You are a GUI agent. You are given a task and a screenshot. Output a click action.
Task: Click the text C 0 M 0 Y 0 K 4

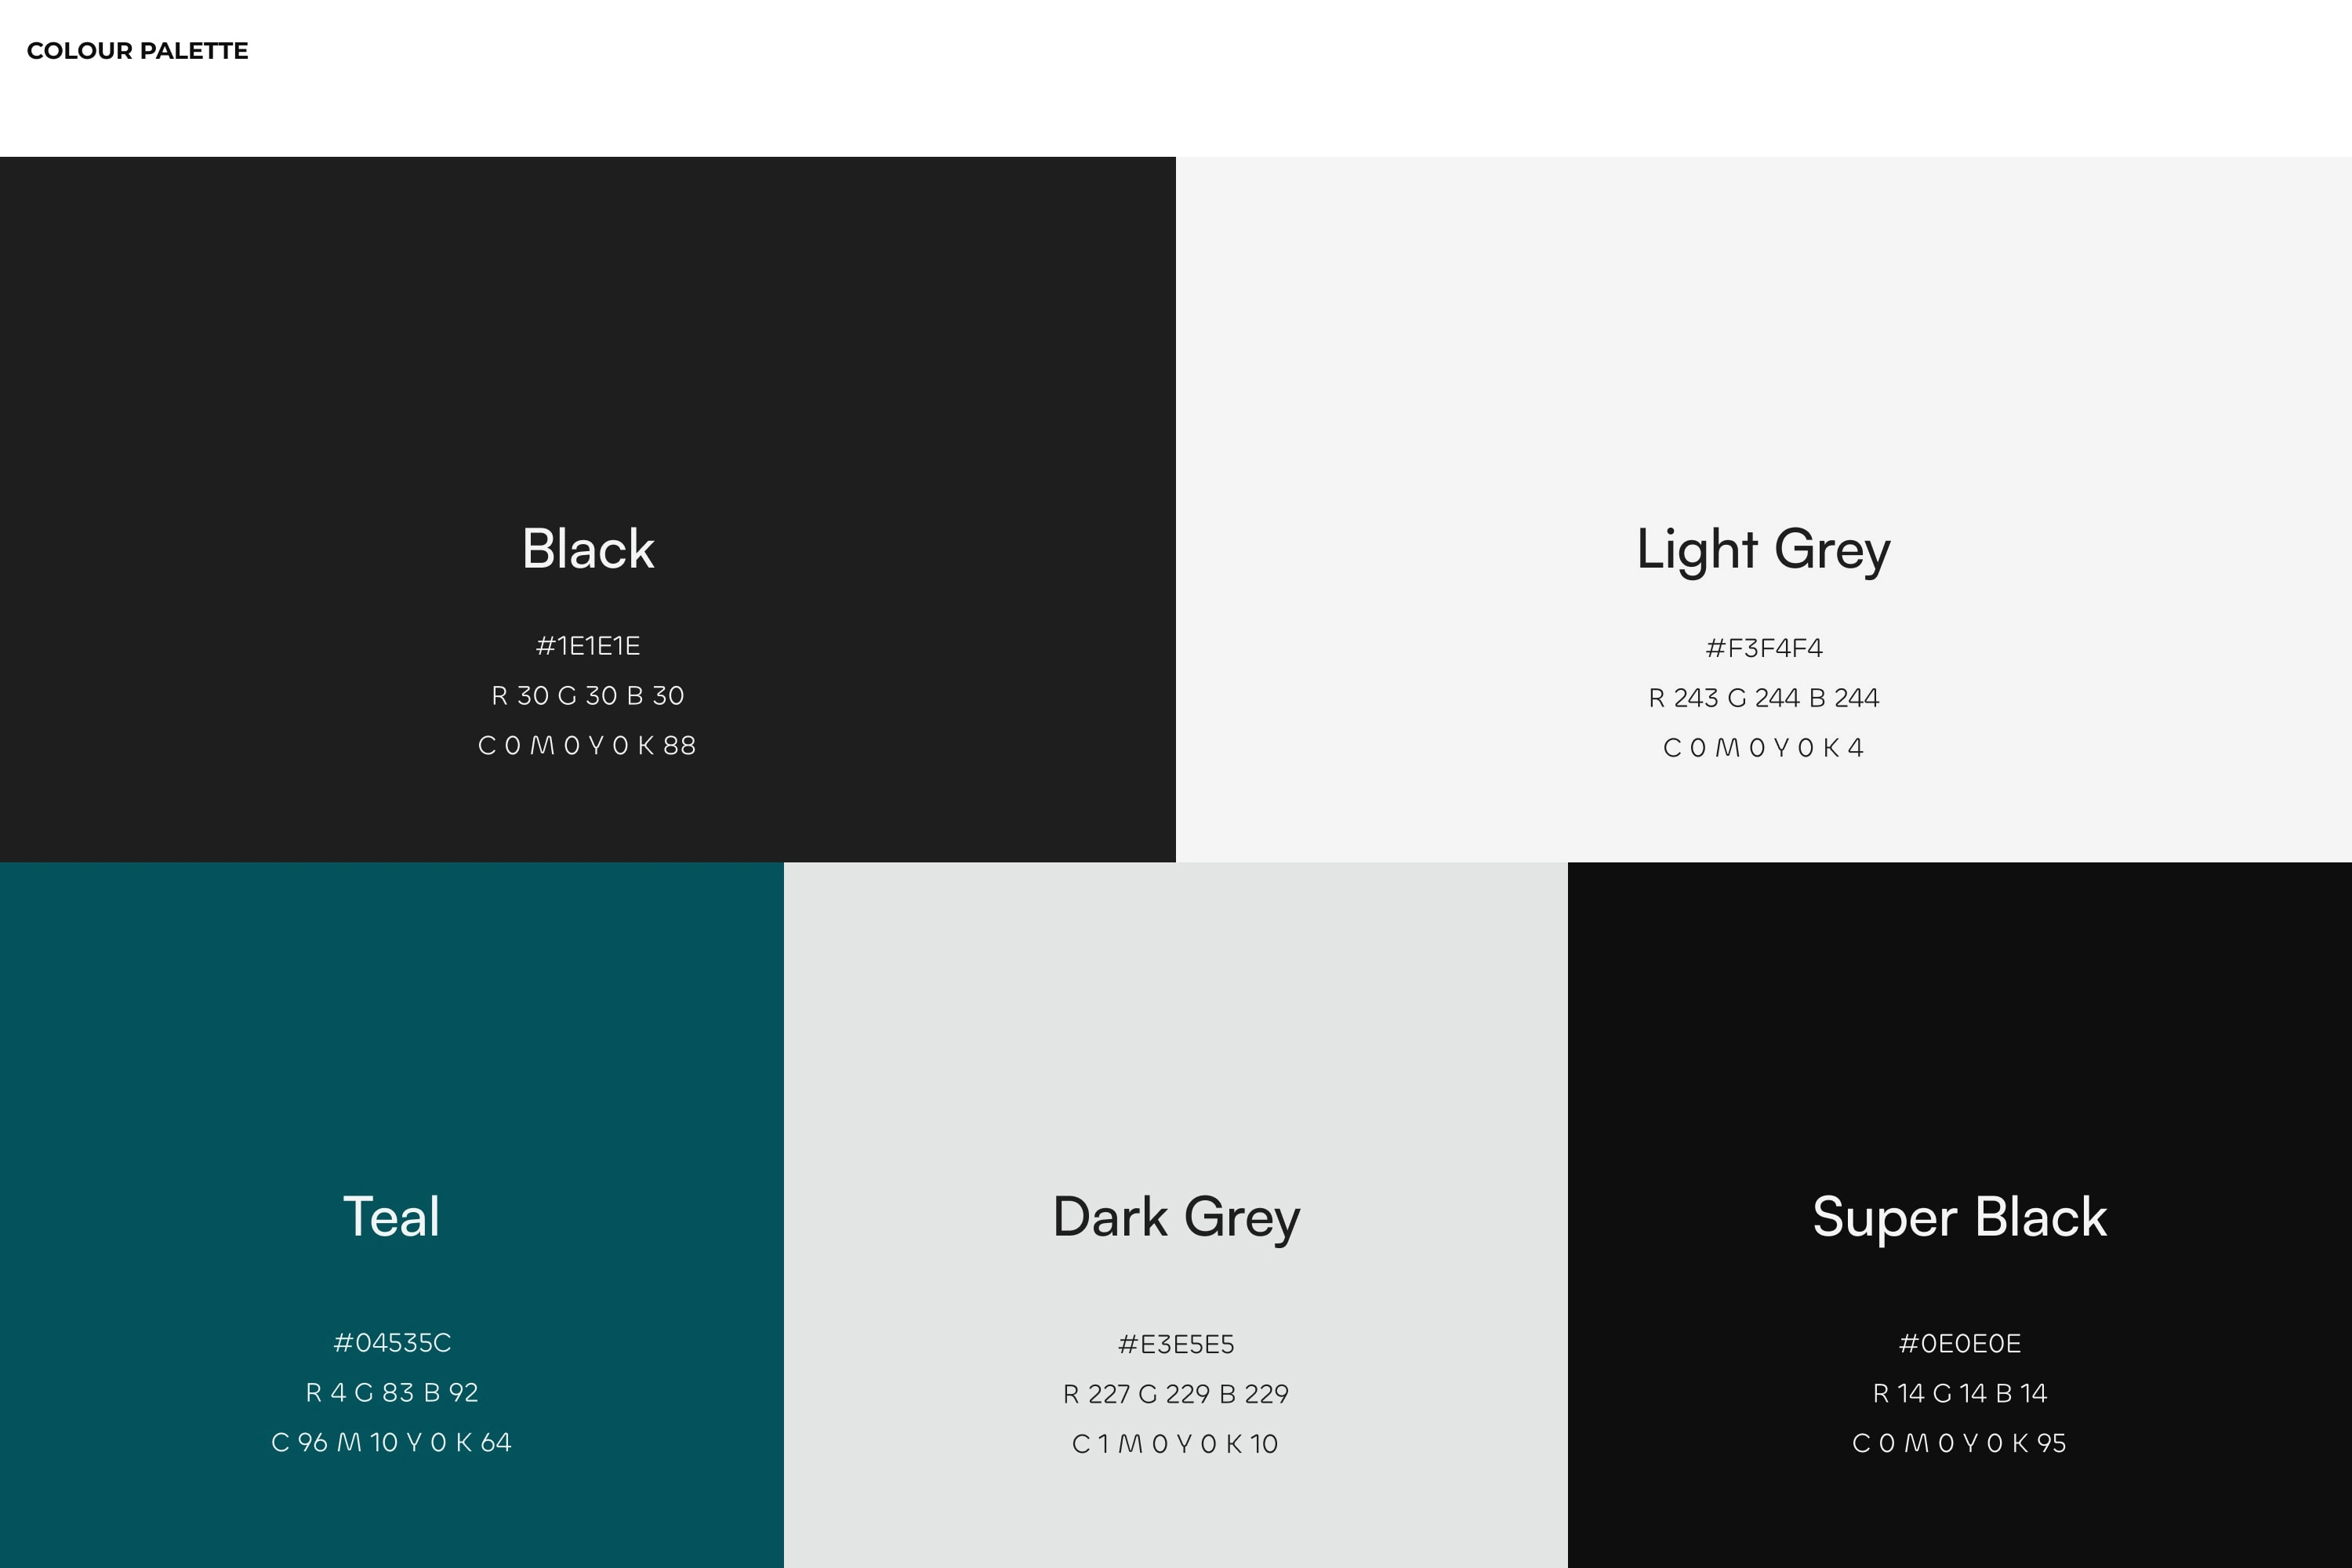point(1764,748)
